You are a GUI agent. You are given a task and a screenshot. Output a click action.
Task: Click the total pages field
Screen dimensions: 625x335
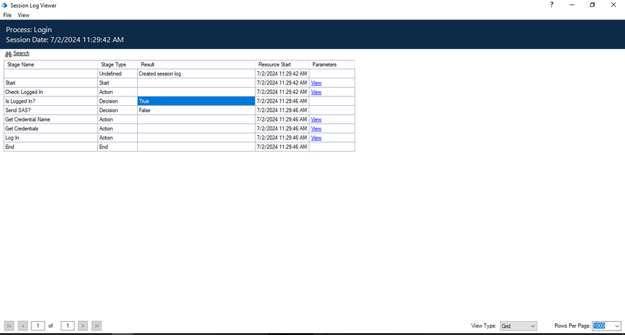pyautogui.click(x=68, y=326)
